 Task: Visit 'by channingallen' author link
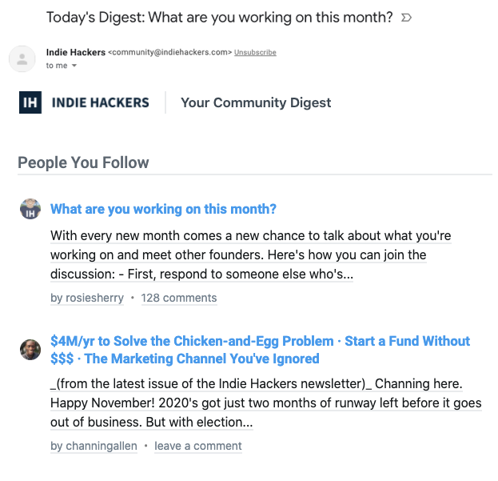coord(94,446)
